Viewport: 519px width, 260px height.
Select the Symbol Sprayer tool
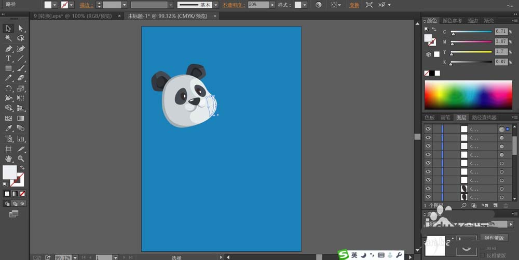8,139
